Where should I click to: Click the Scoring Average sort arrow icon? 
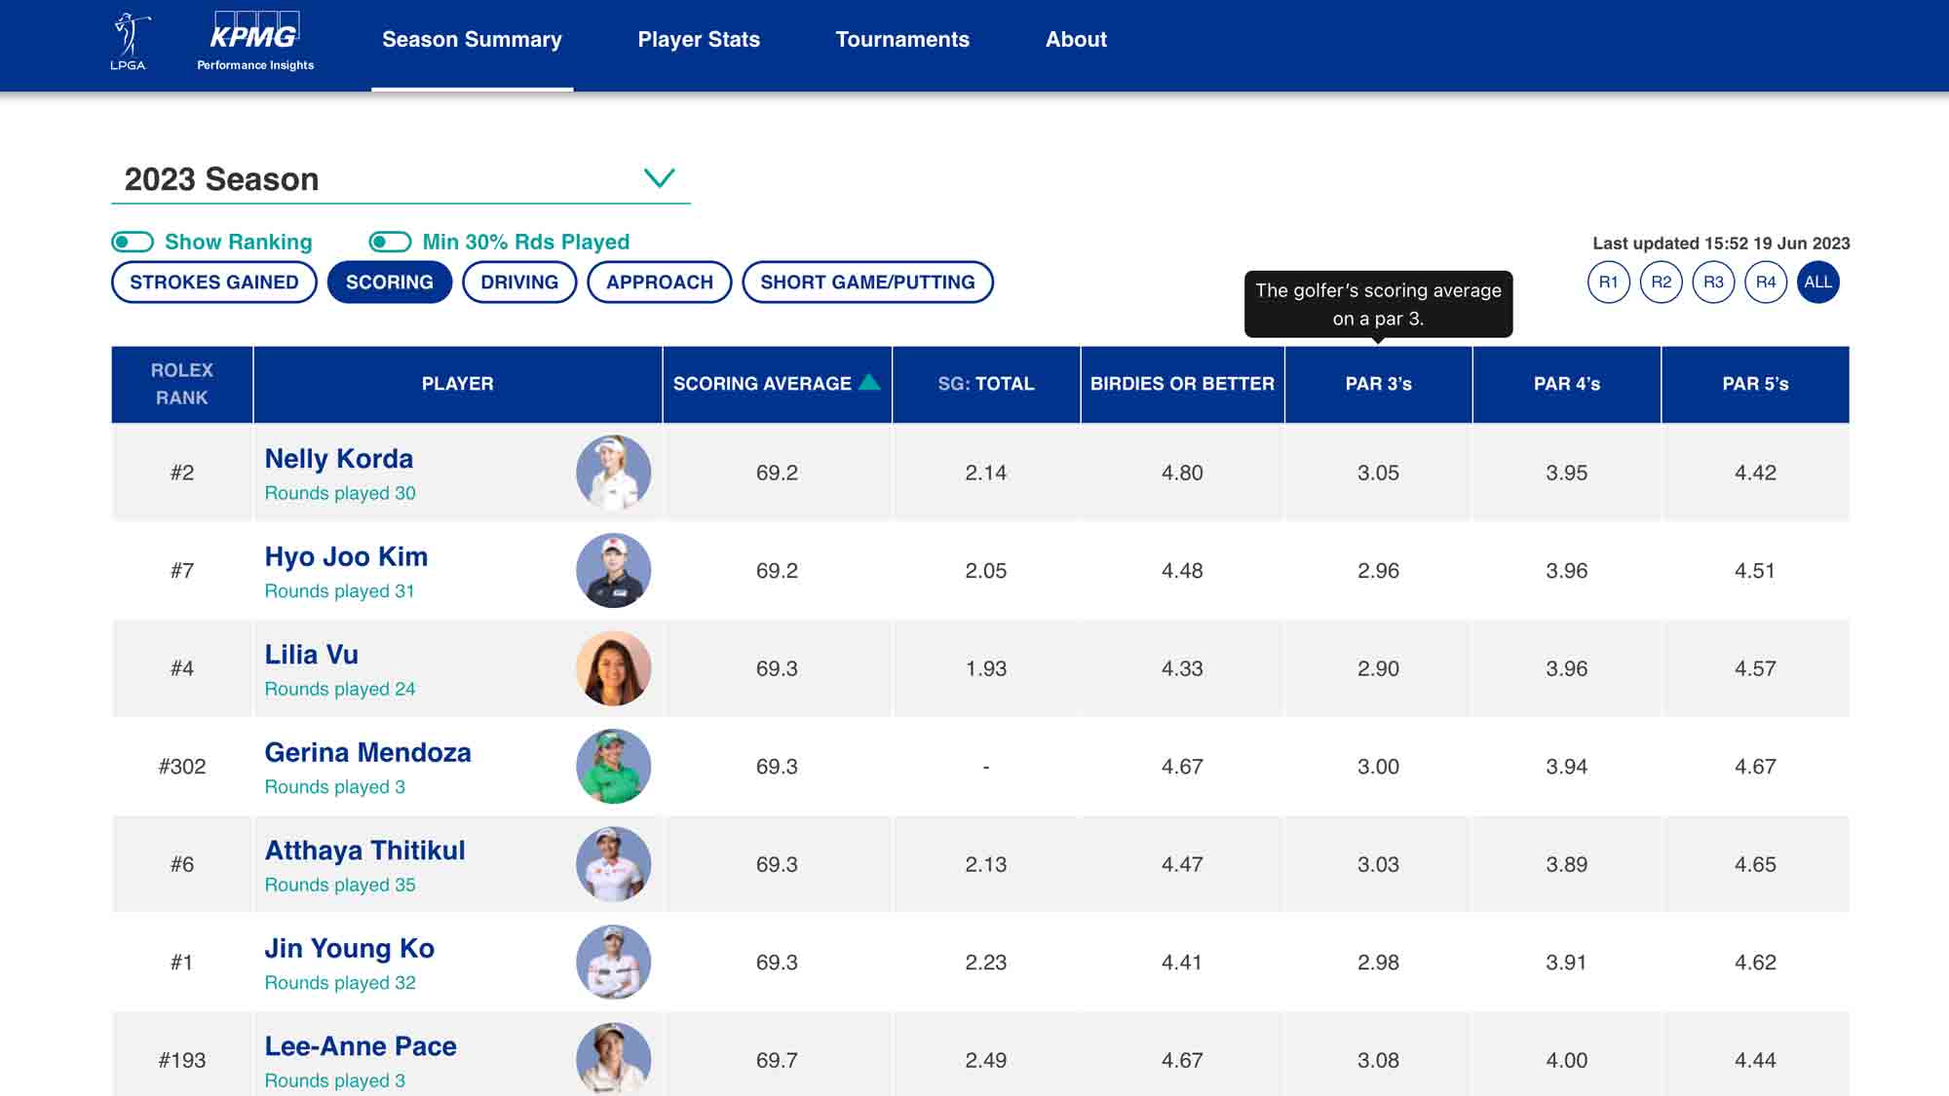click(870, 383)
